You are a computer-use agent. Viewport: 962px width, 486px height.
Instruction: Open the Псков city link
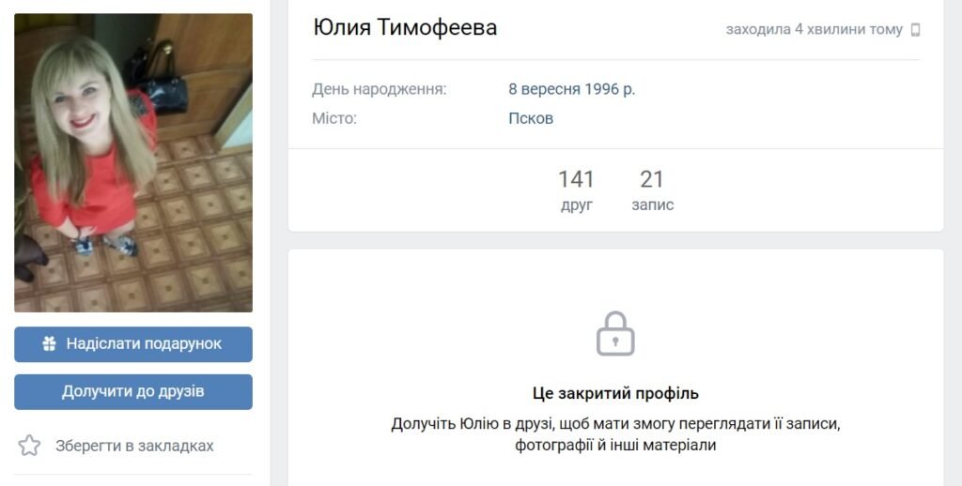click(531, 118)
